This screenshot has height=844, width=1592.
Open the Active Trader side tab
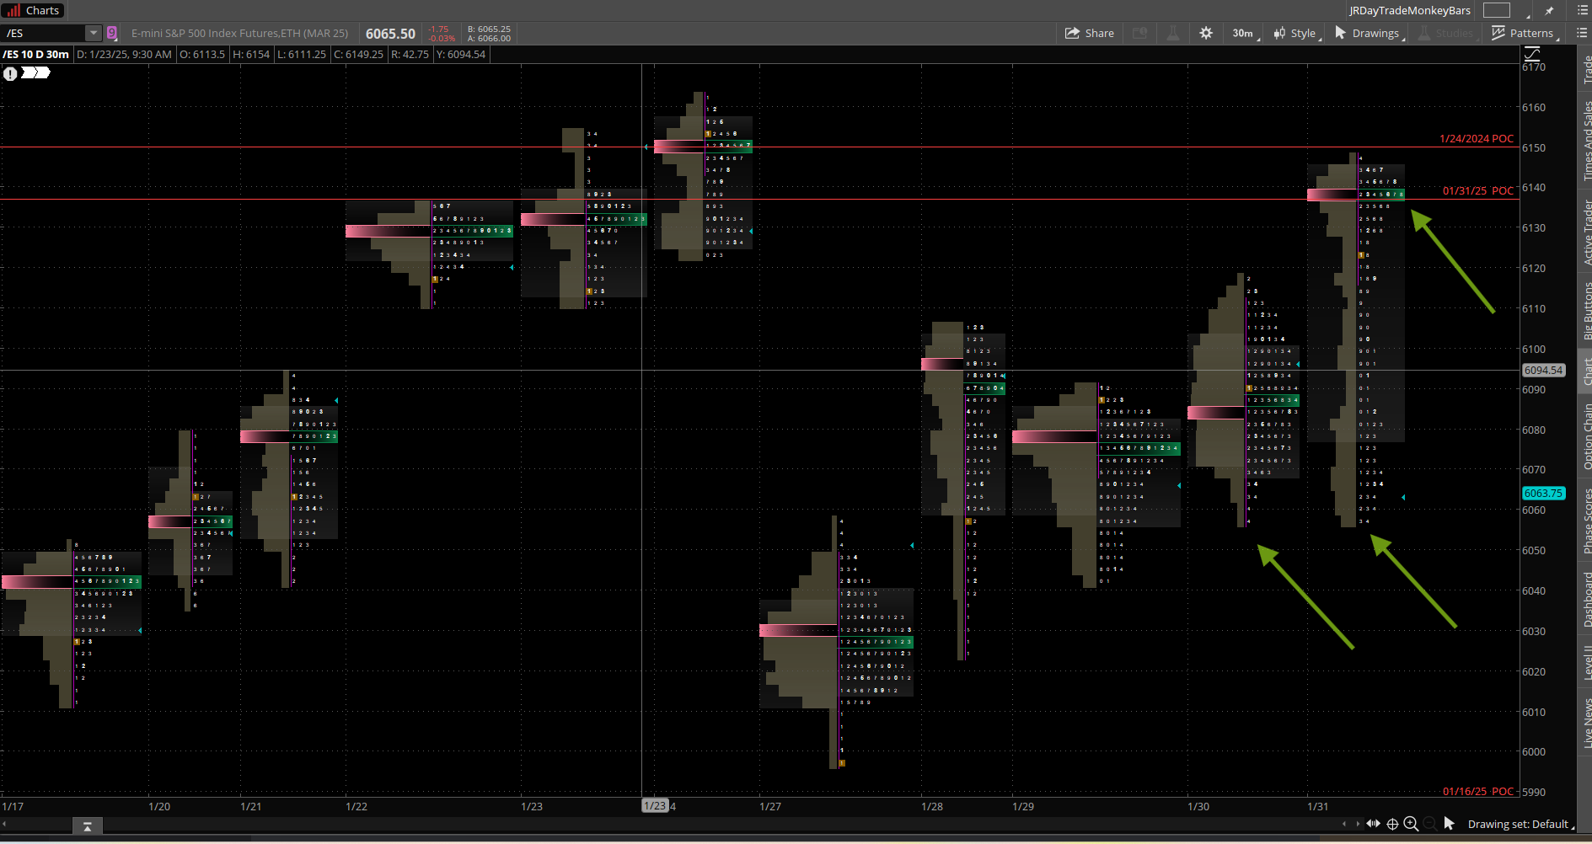click(x=1585, y=232)
